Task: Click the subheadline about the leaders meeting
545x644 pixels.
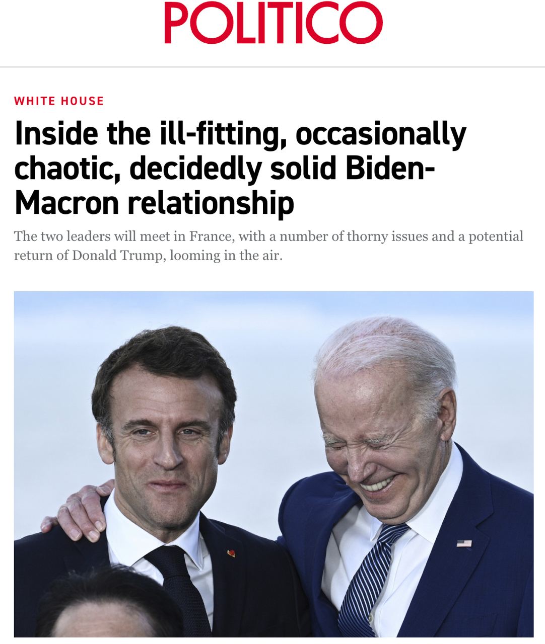Action: point(268,246)
